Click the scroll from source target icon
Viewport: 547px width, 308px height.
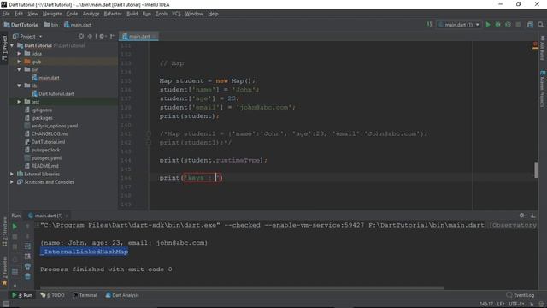pyautogui.click(x=81, y=36)
